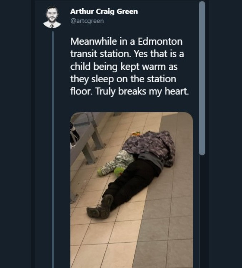Click the word Edmonton in the tweet

click(x=160, y=42)
